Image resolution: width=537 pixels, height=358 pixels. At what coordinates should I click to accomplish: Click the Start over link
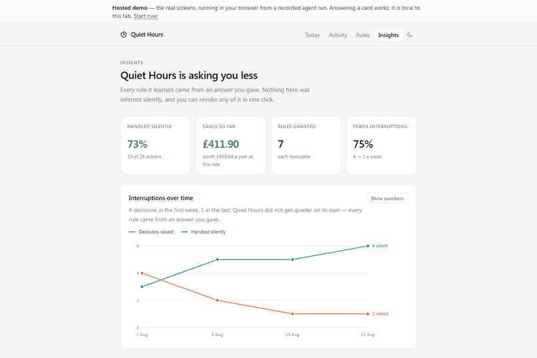click(x=145, y=16)
